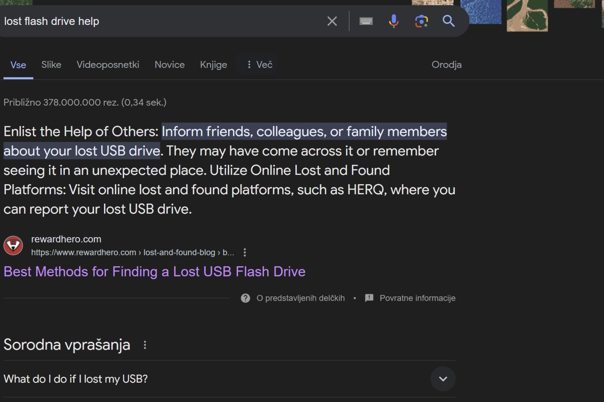Click the feedback flag icon
Screen dimensions: 604x402
pos(369,298)
